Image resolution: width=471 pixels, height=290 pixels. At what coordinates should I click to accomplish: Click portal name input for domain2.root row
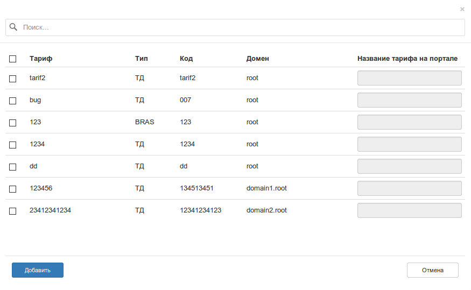409,210
